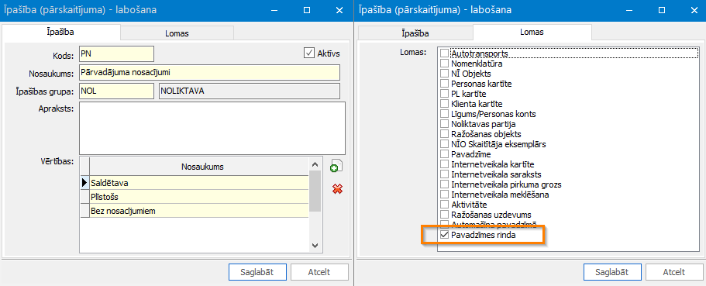
Task: Add new value with green plus icon
Action: 336,165
